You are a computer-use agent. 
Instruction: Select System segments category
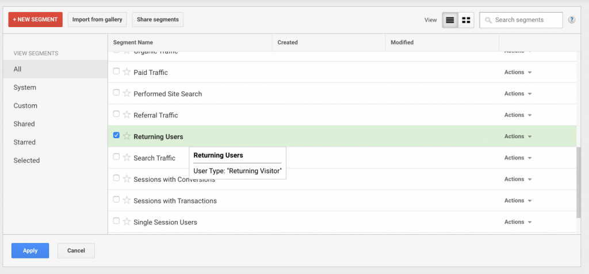coord(56,87)
